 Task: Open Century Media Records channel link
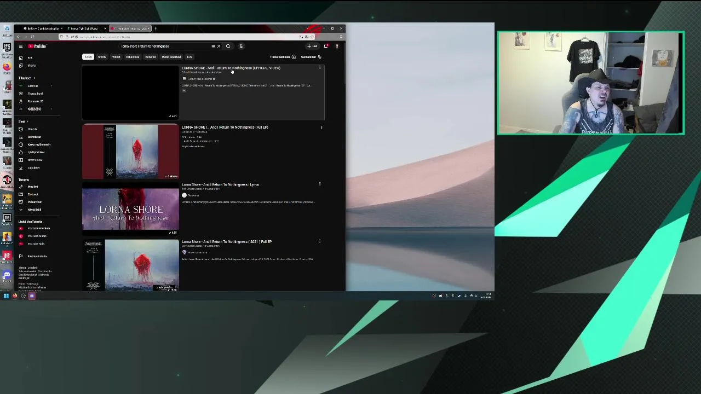(x=199, y=79)
